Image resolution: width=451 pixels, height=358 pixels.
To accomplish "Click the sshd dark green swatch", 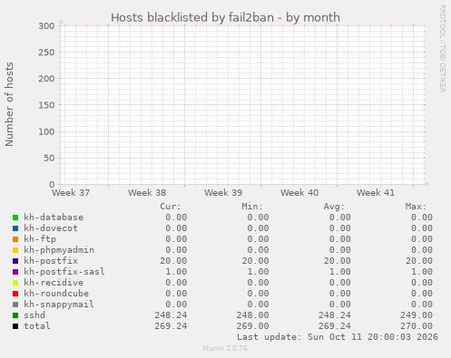I will click(x=15, y=315).
